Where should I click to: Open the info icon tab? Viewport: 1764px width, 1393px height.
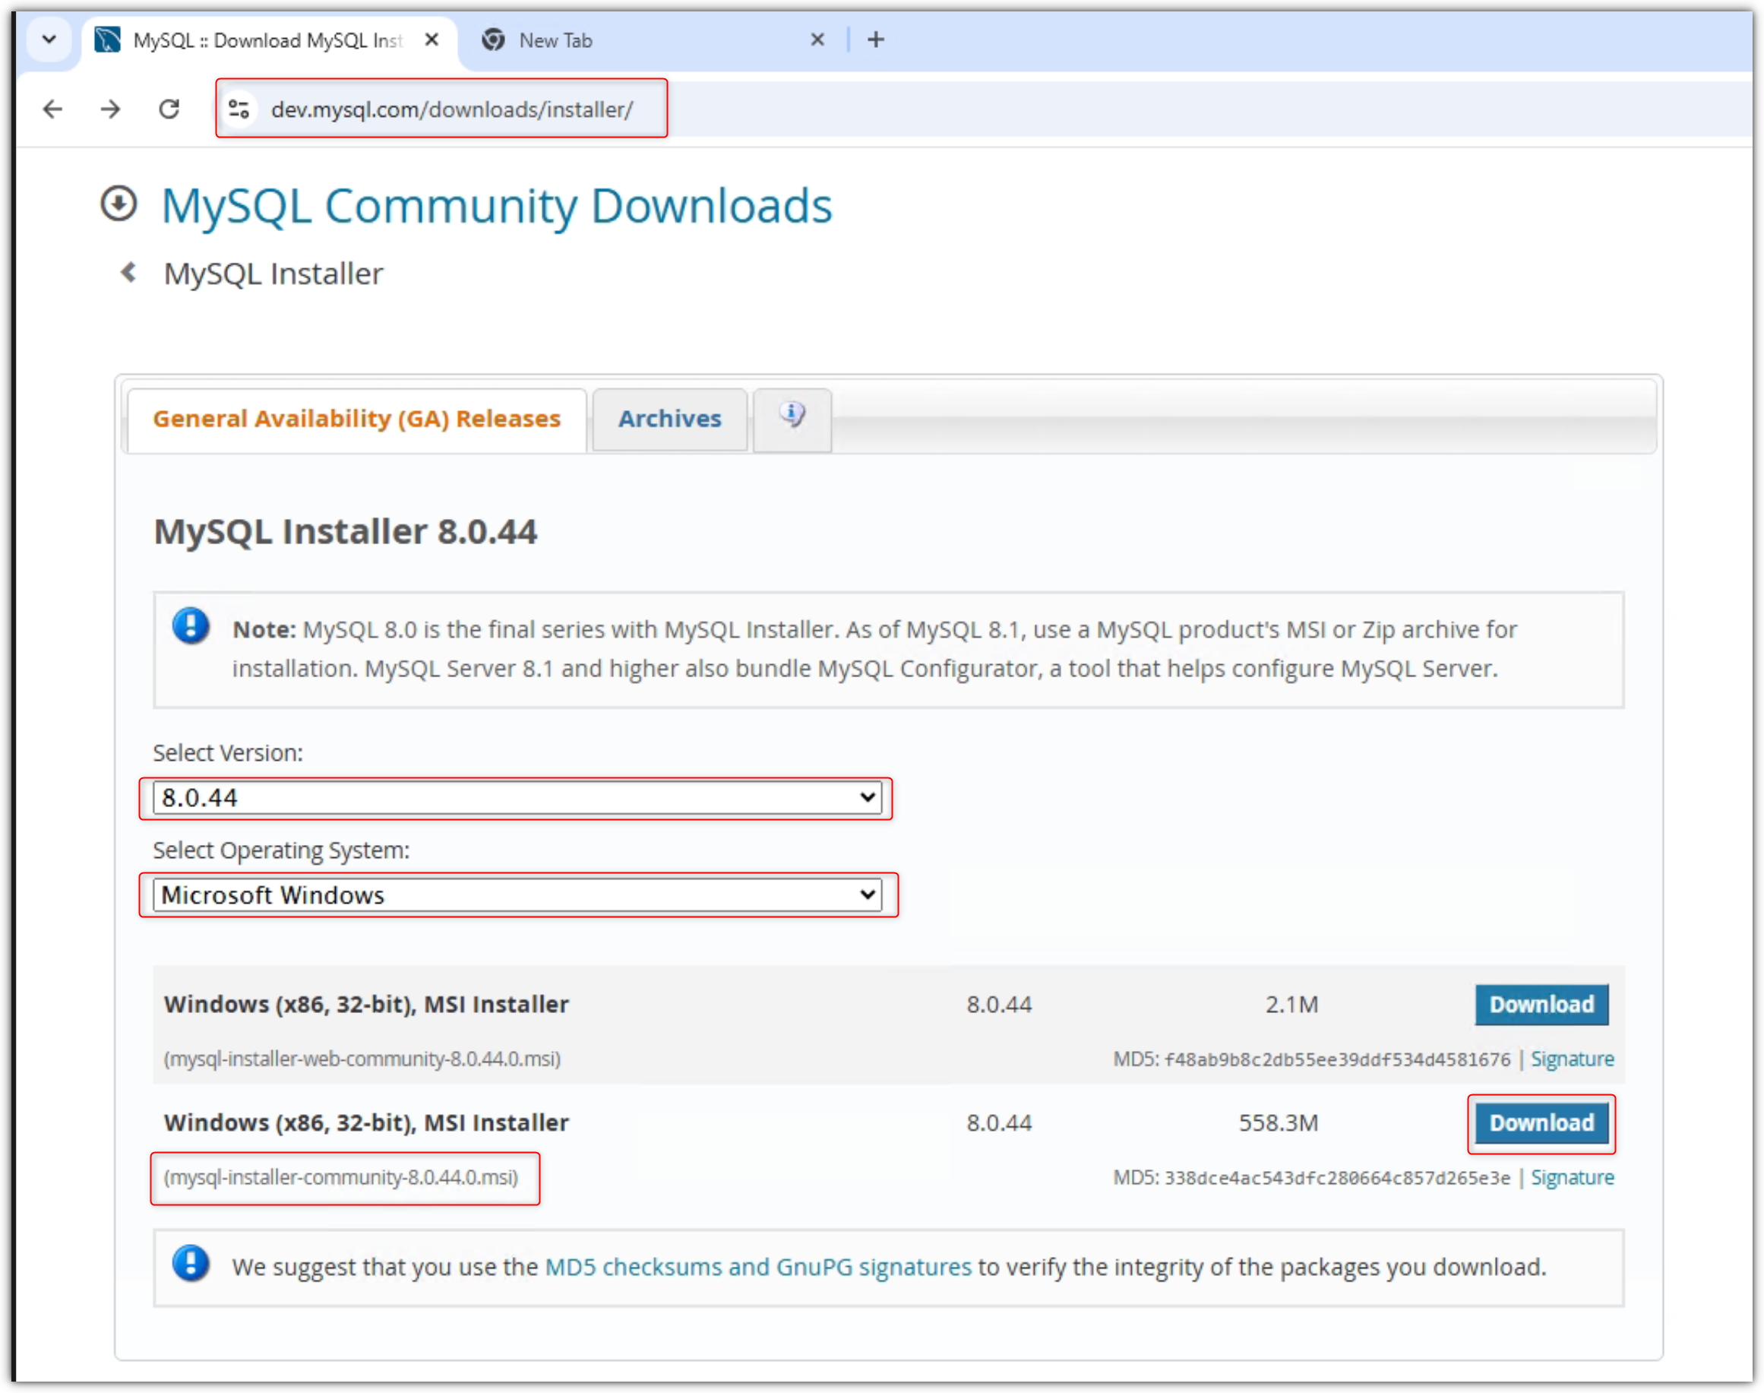792,417
